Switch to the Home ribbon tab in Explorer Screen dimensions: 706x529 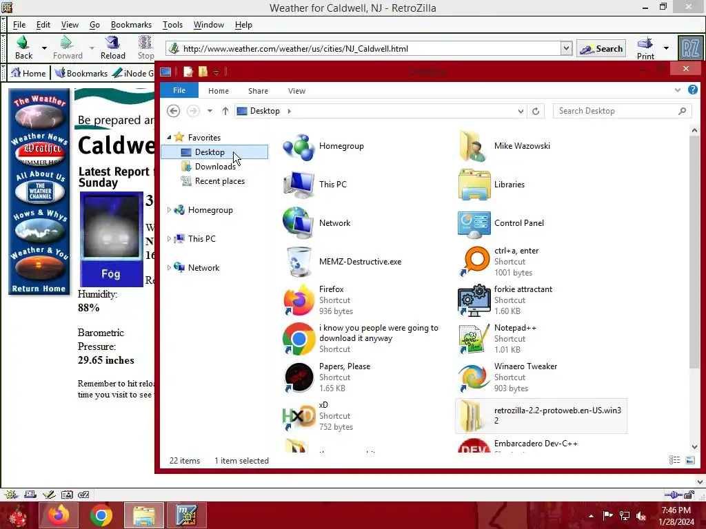click(x=219, y=91)
